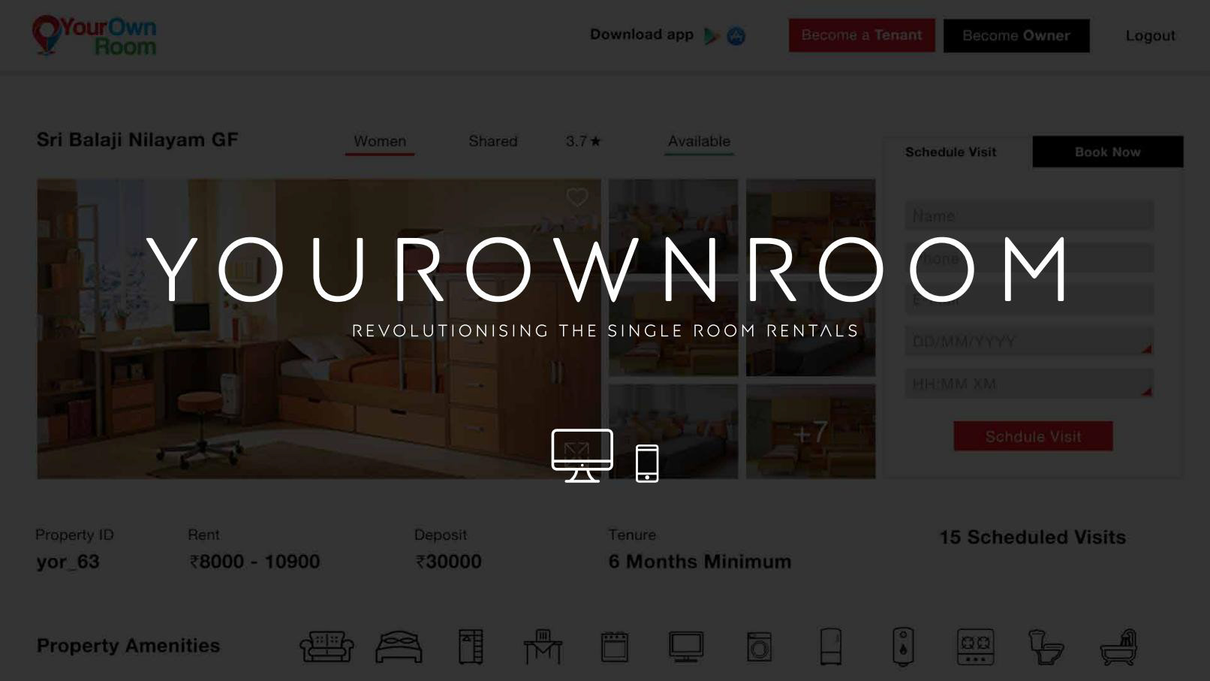Click the property ID yor_63

coord(68,562)
